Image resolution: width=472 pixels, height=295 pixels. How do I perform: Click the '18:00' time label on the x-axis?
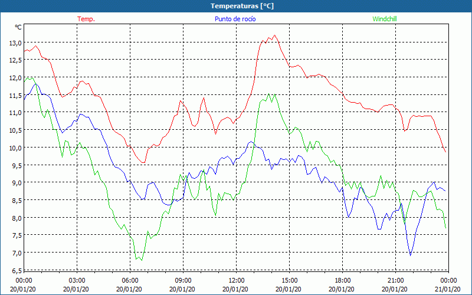(343, 281)
